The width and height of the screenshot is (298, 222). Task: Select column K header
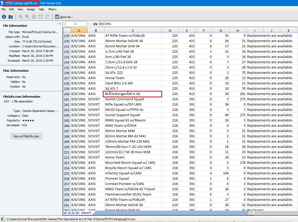tap(289, 30)
